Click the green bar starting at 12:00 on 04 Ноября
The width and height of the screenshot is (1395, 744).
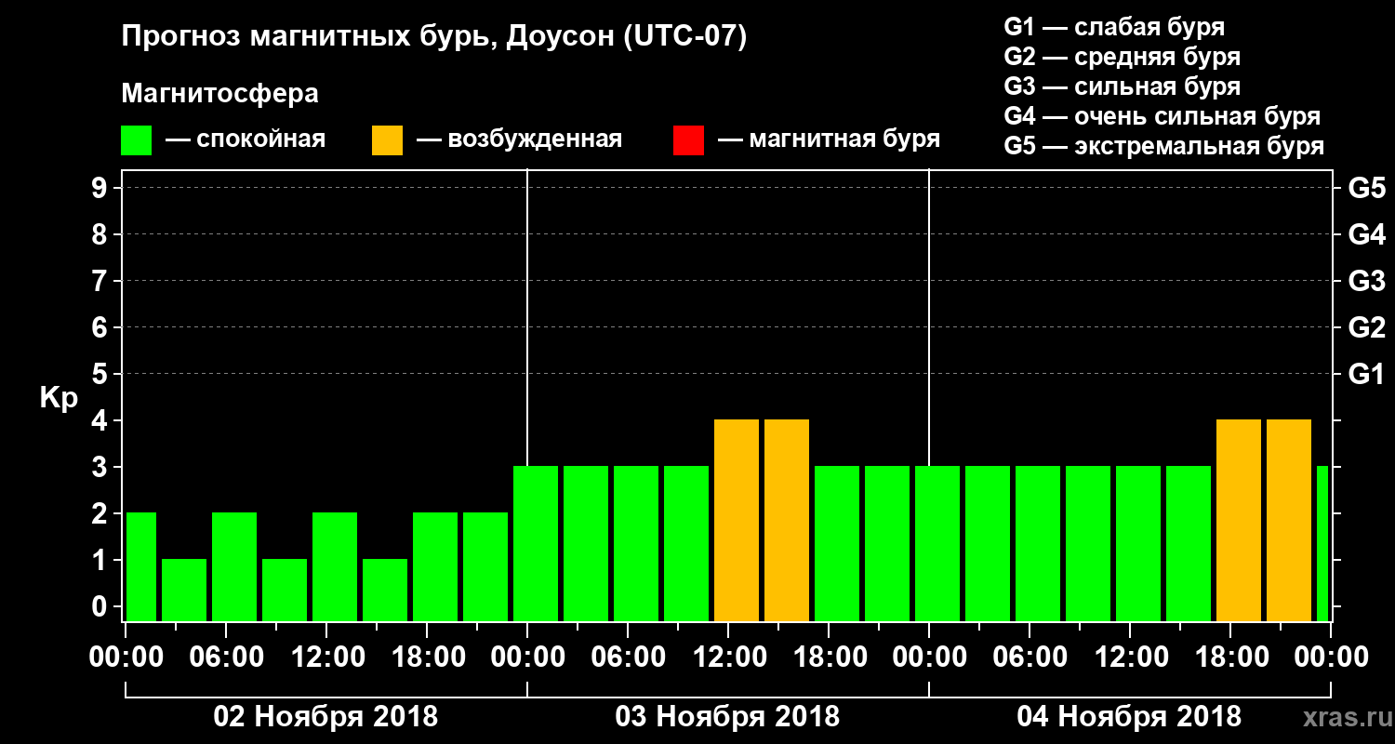coord(1138,543)
